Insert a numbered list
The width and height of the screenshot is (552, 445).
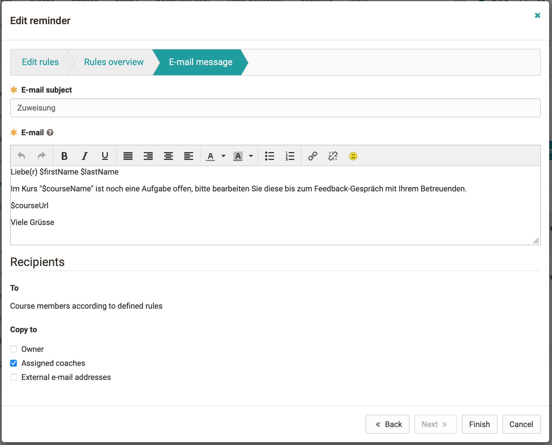point(289,156)
